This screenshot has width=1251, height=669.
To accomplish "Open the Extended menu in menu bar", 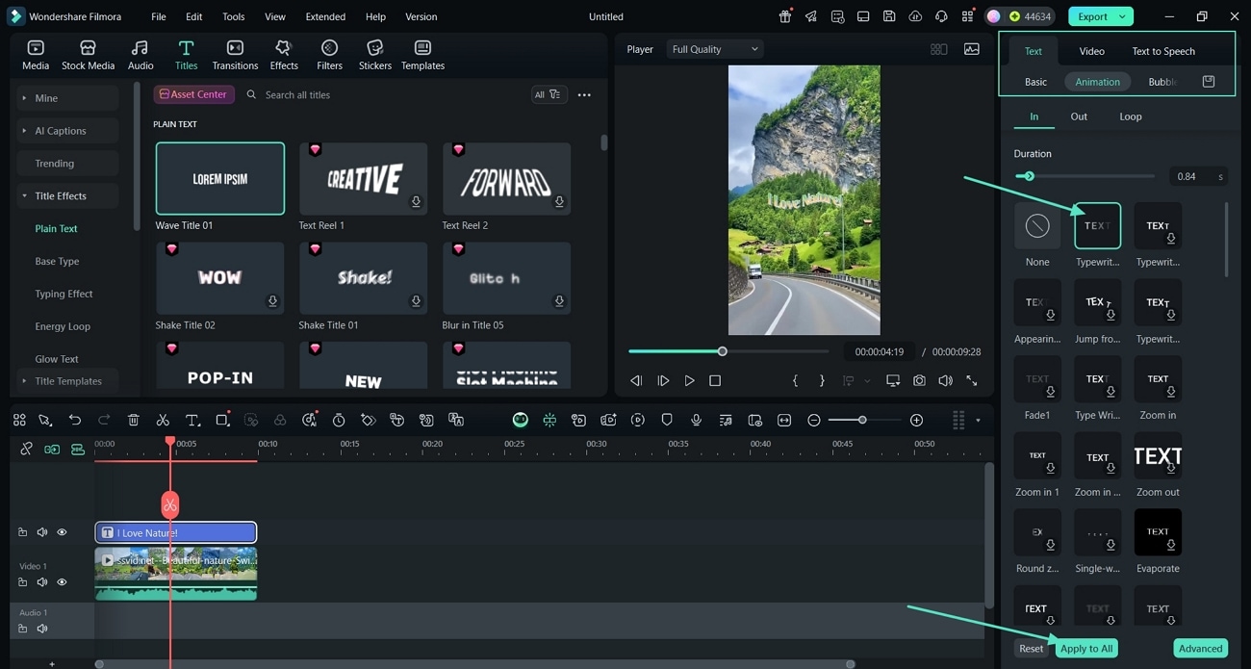I will click(325, 16).
